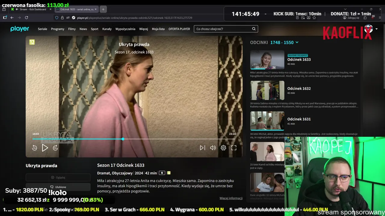The height and width of the screenshot is (216, 385).
Task: Click Zaloguj się account button
Action: [x=351, y=18]
